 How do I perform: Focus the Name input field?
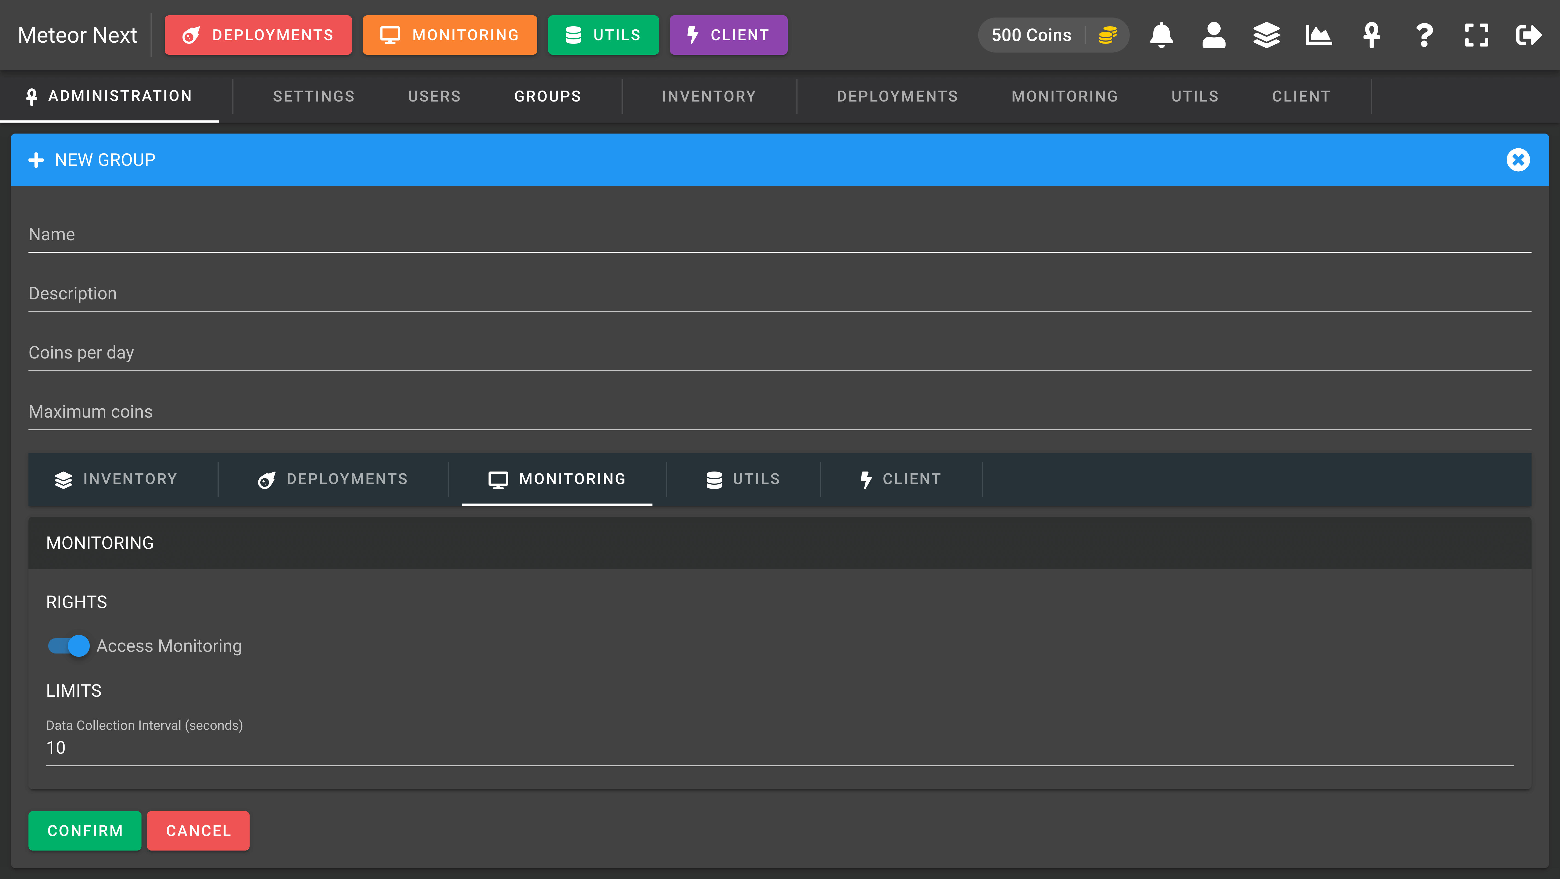click(x=780, y=235)
